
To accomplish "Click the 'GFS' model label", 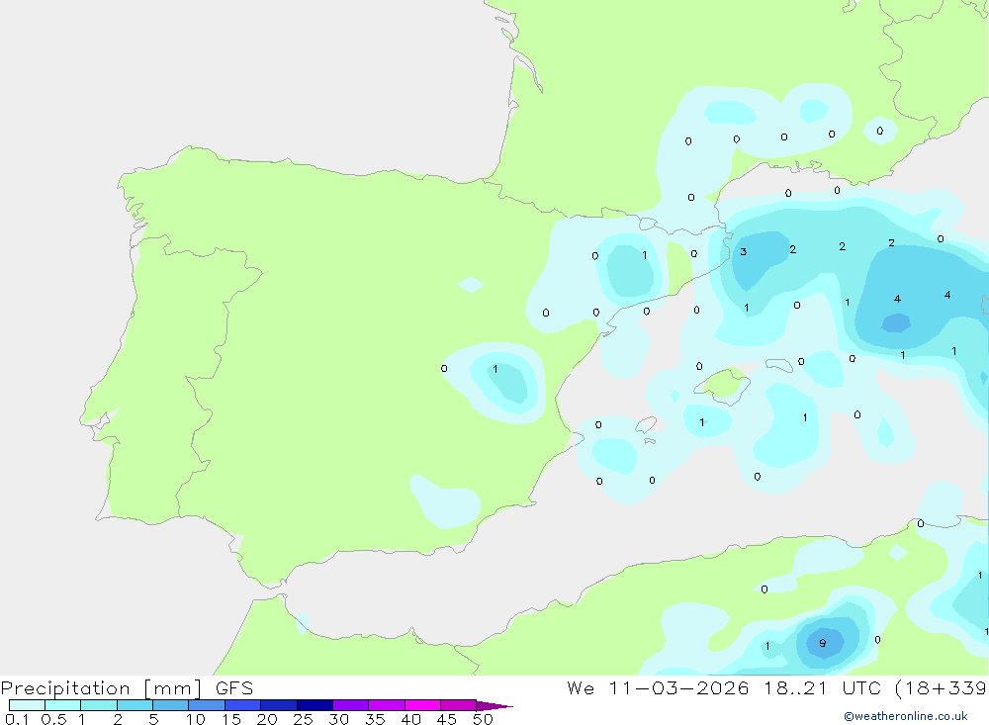I will coord(234,688).
